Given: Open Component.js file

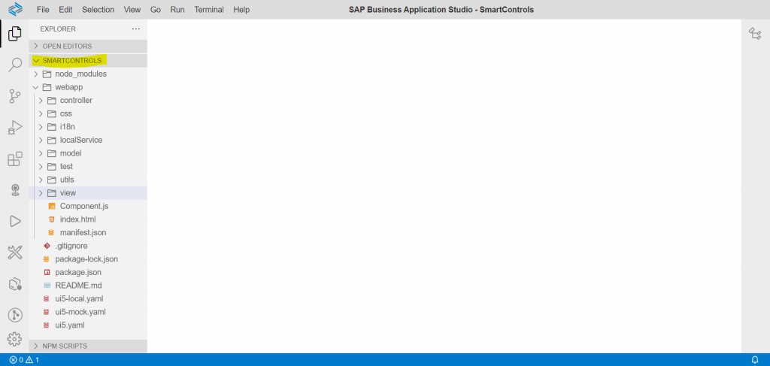Looking at the screenshot, I should tap(88, 206).
